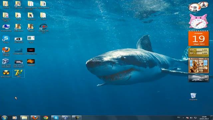
Task: Select the WinLocker desktop icon
Action: click(6, 73)
